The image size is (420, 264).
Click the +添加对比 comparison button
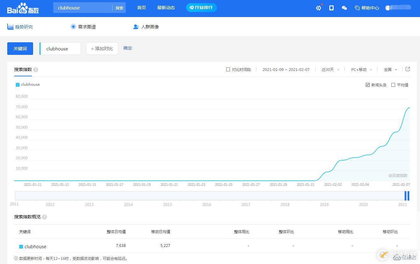click(x=102, y=49)
